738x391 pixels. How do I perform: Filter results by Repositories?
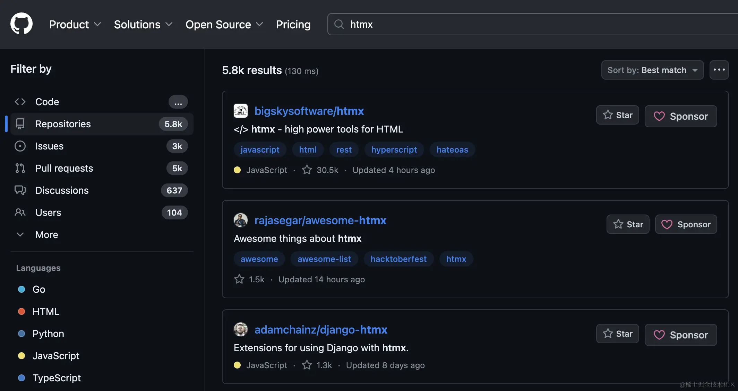point(102,124)
